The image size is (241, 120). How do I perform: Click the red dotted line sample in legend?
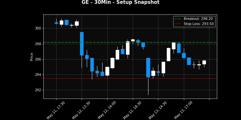click(x=178, y=24)
